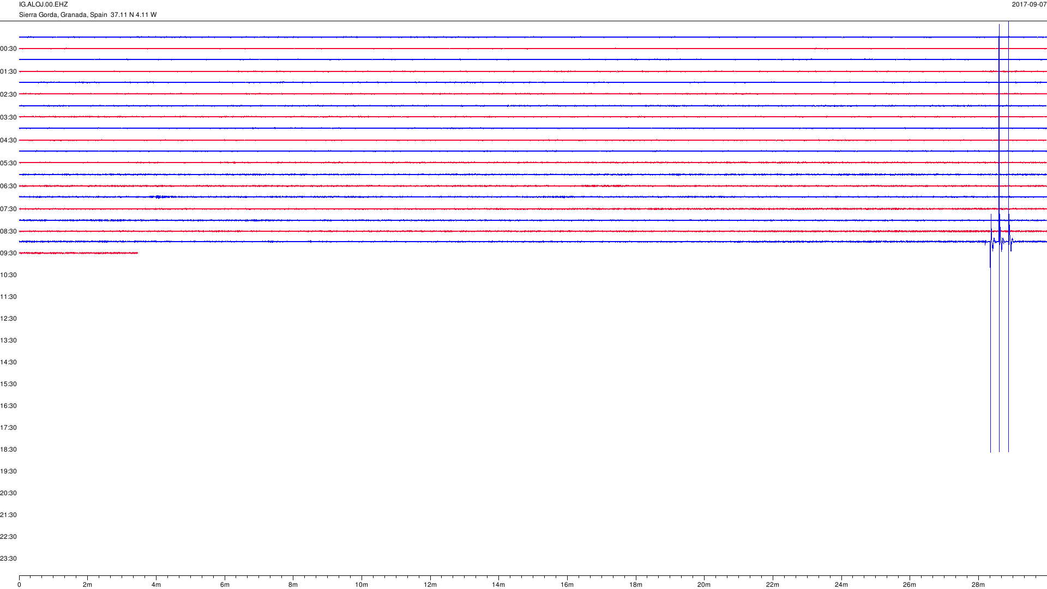Click the 20m axis label
The image size is (1047, 589).
tap(704, 585)
